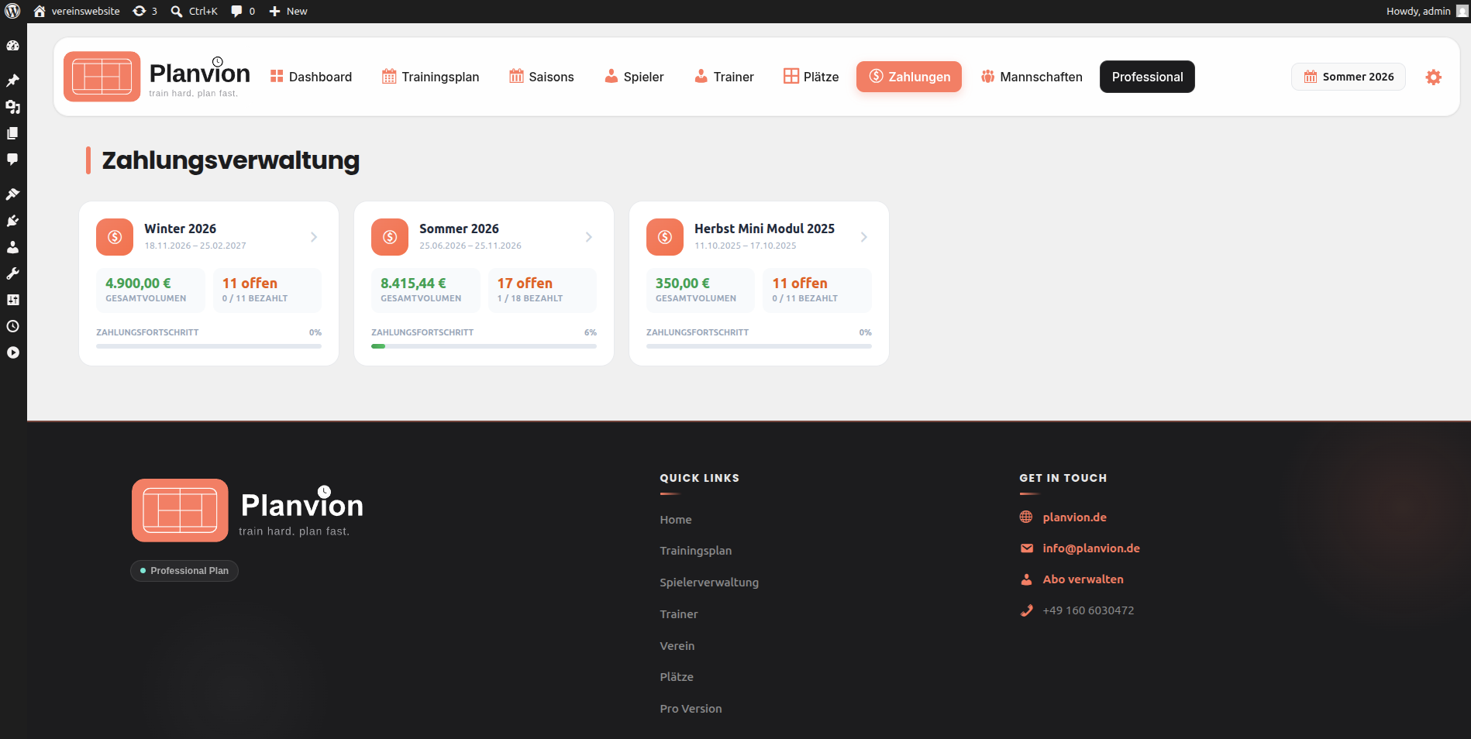Viewport: 1471px width, 739px height.
Task: Go to the Dashboard tab
Action: click(x=311, y=77)
